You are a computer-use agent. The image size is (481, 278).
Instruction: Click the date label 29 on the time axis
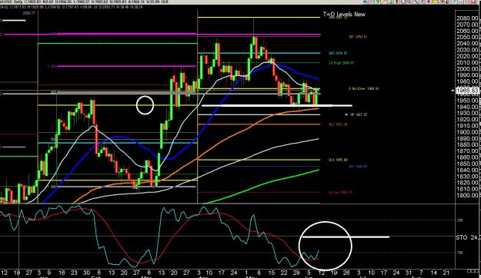point(296,273)
